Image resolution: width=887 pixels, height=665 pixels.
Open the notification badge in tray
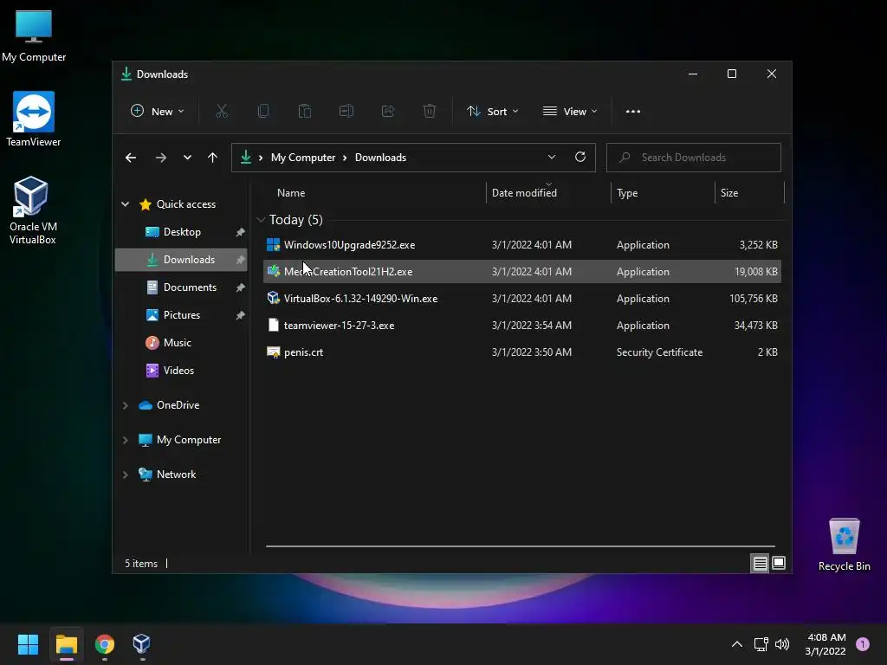click(x=863, y=644)
